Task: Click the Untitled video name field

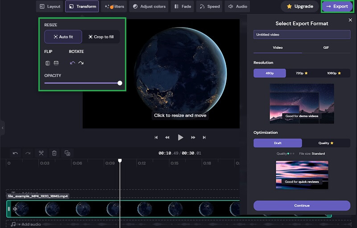Action: pos(302,35)
